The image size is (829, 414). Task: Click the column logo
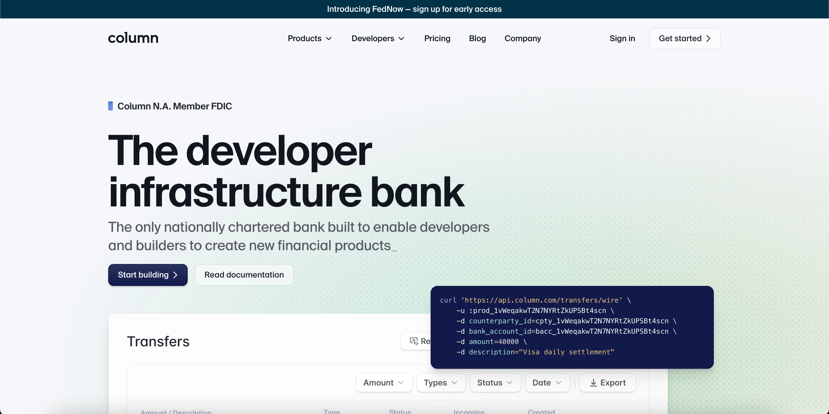click(133, 38)
